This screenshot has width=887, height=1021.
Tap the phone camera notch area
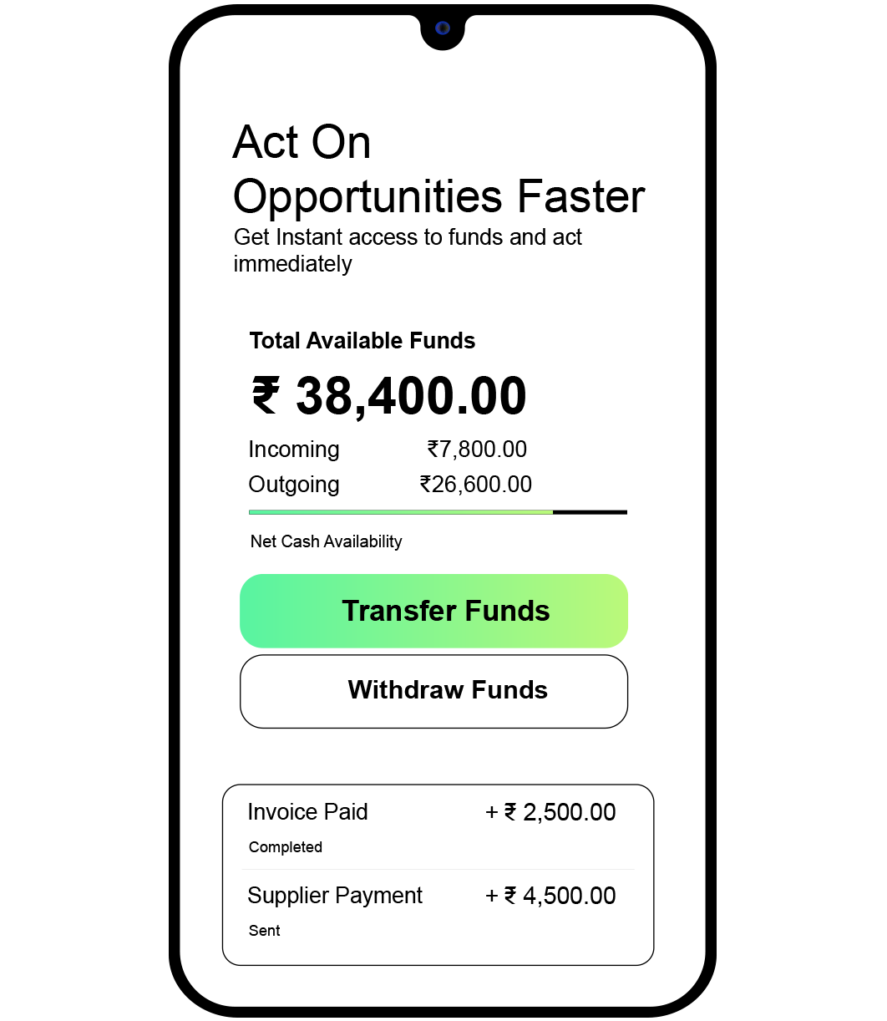[x=442, y=28]
